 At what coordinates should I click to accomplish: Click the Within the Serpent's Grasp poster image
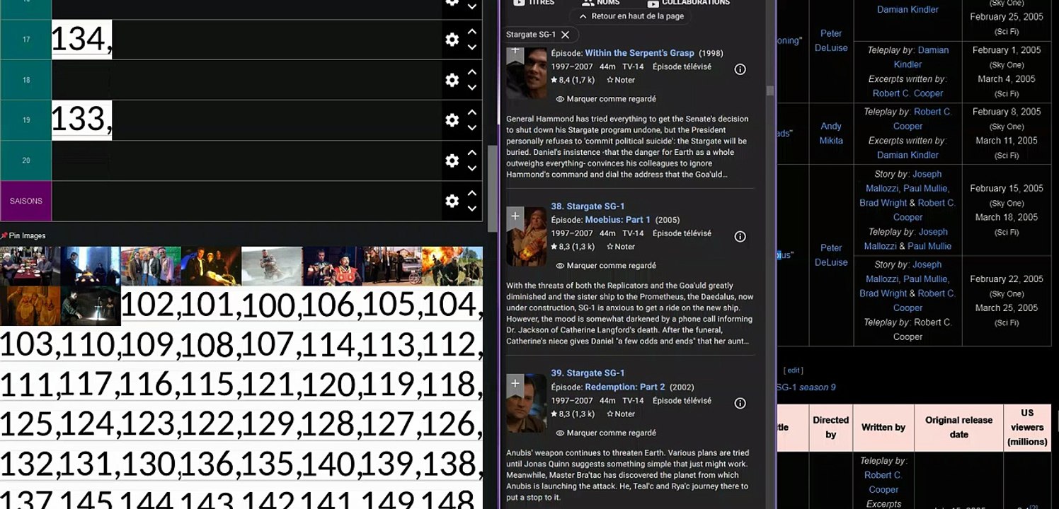[x=527, y=73]
